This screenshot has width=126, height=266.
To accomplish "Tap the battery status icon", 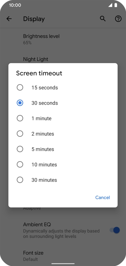I will point(116,5).
